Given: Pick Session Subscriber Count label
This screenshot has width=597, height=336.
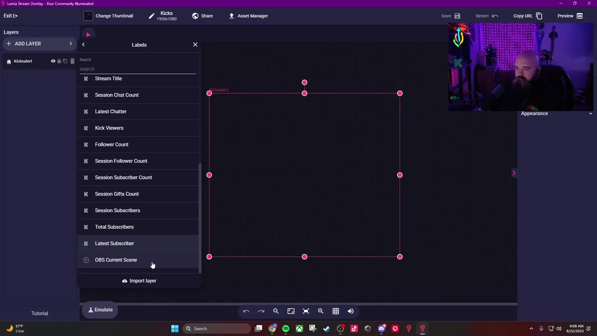Looking at the screenshot, I should 139,177.
